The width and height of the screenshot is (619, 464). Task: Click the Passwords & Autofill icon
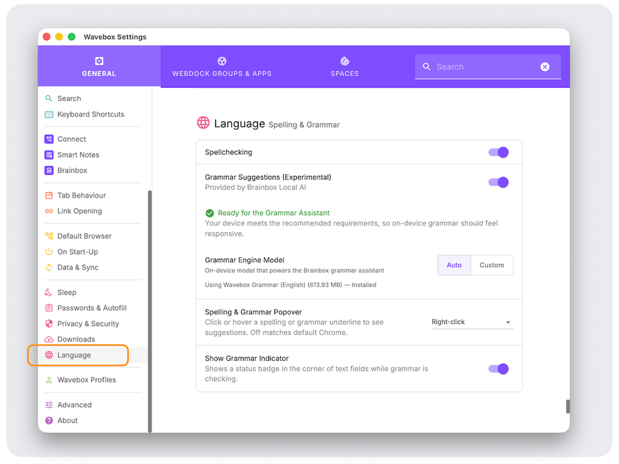click(49, 307)
